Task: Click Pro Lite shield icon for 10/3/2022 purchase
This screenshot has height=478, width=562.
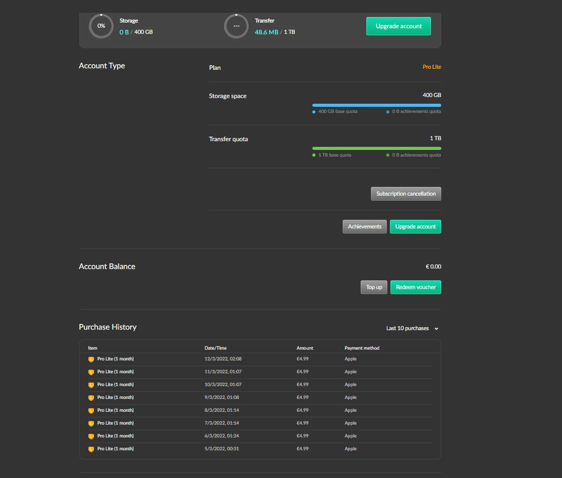Action: click(x=91, y=385)
